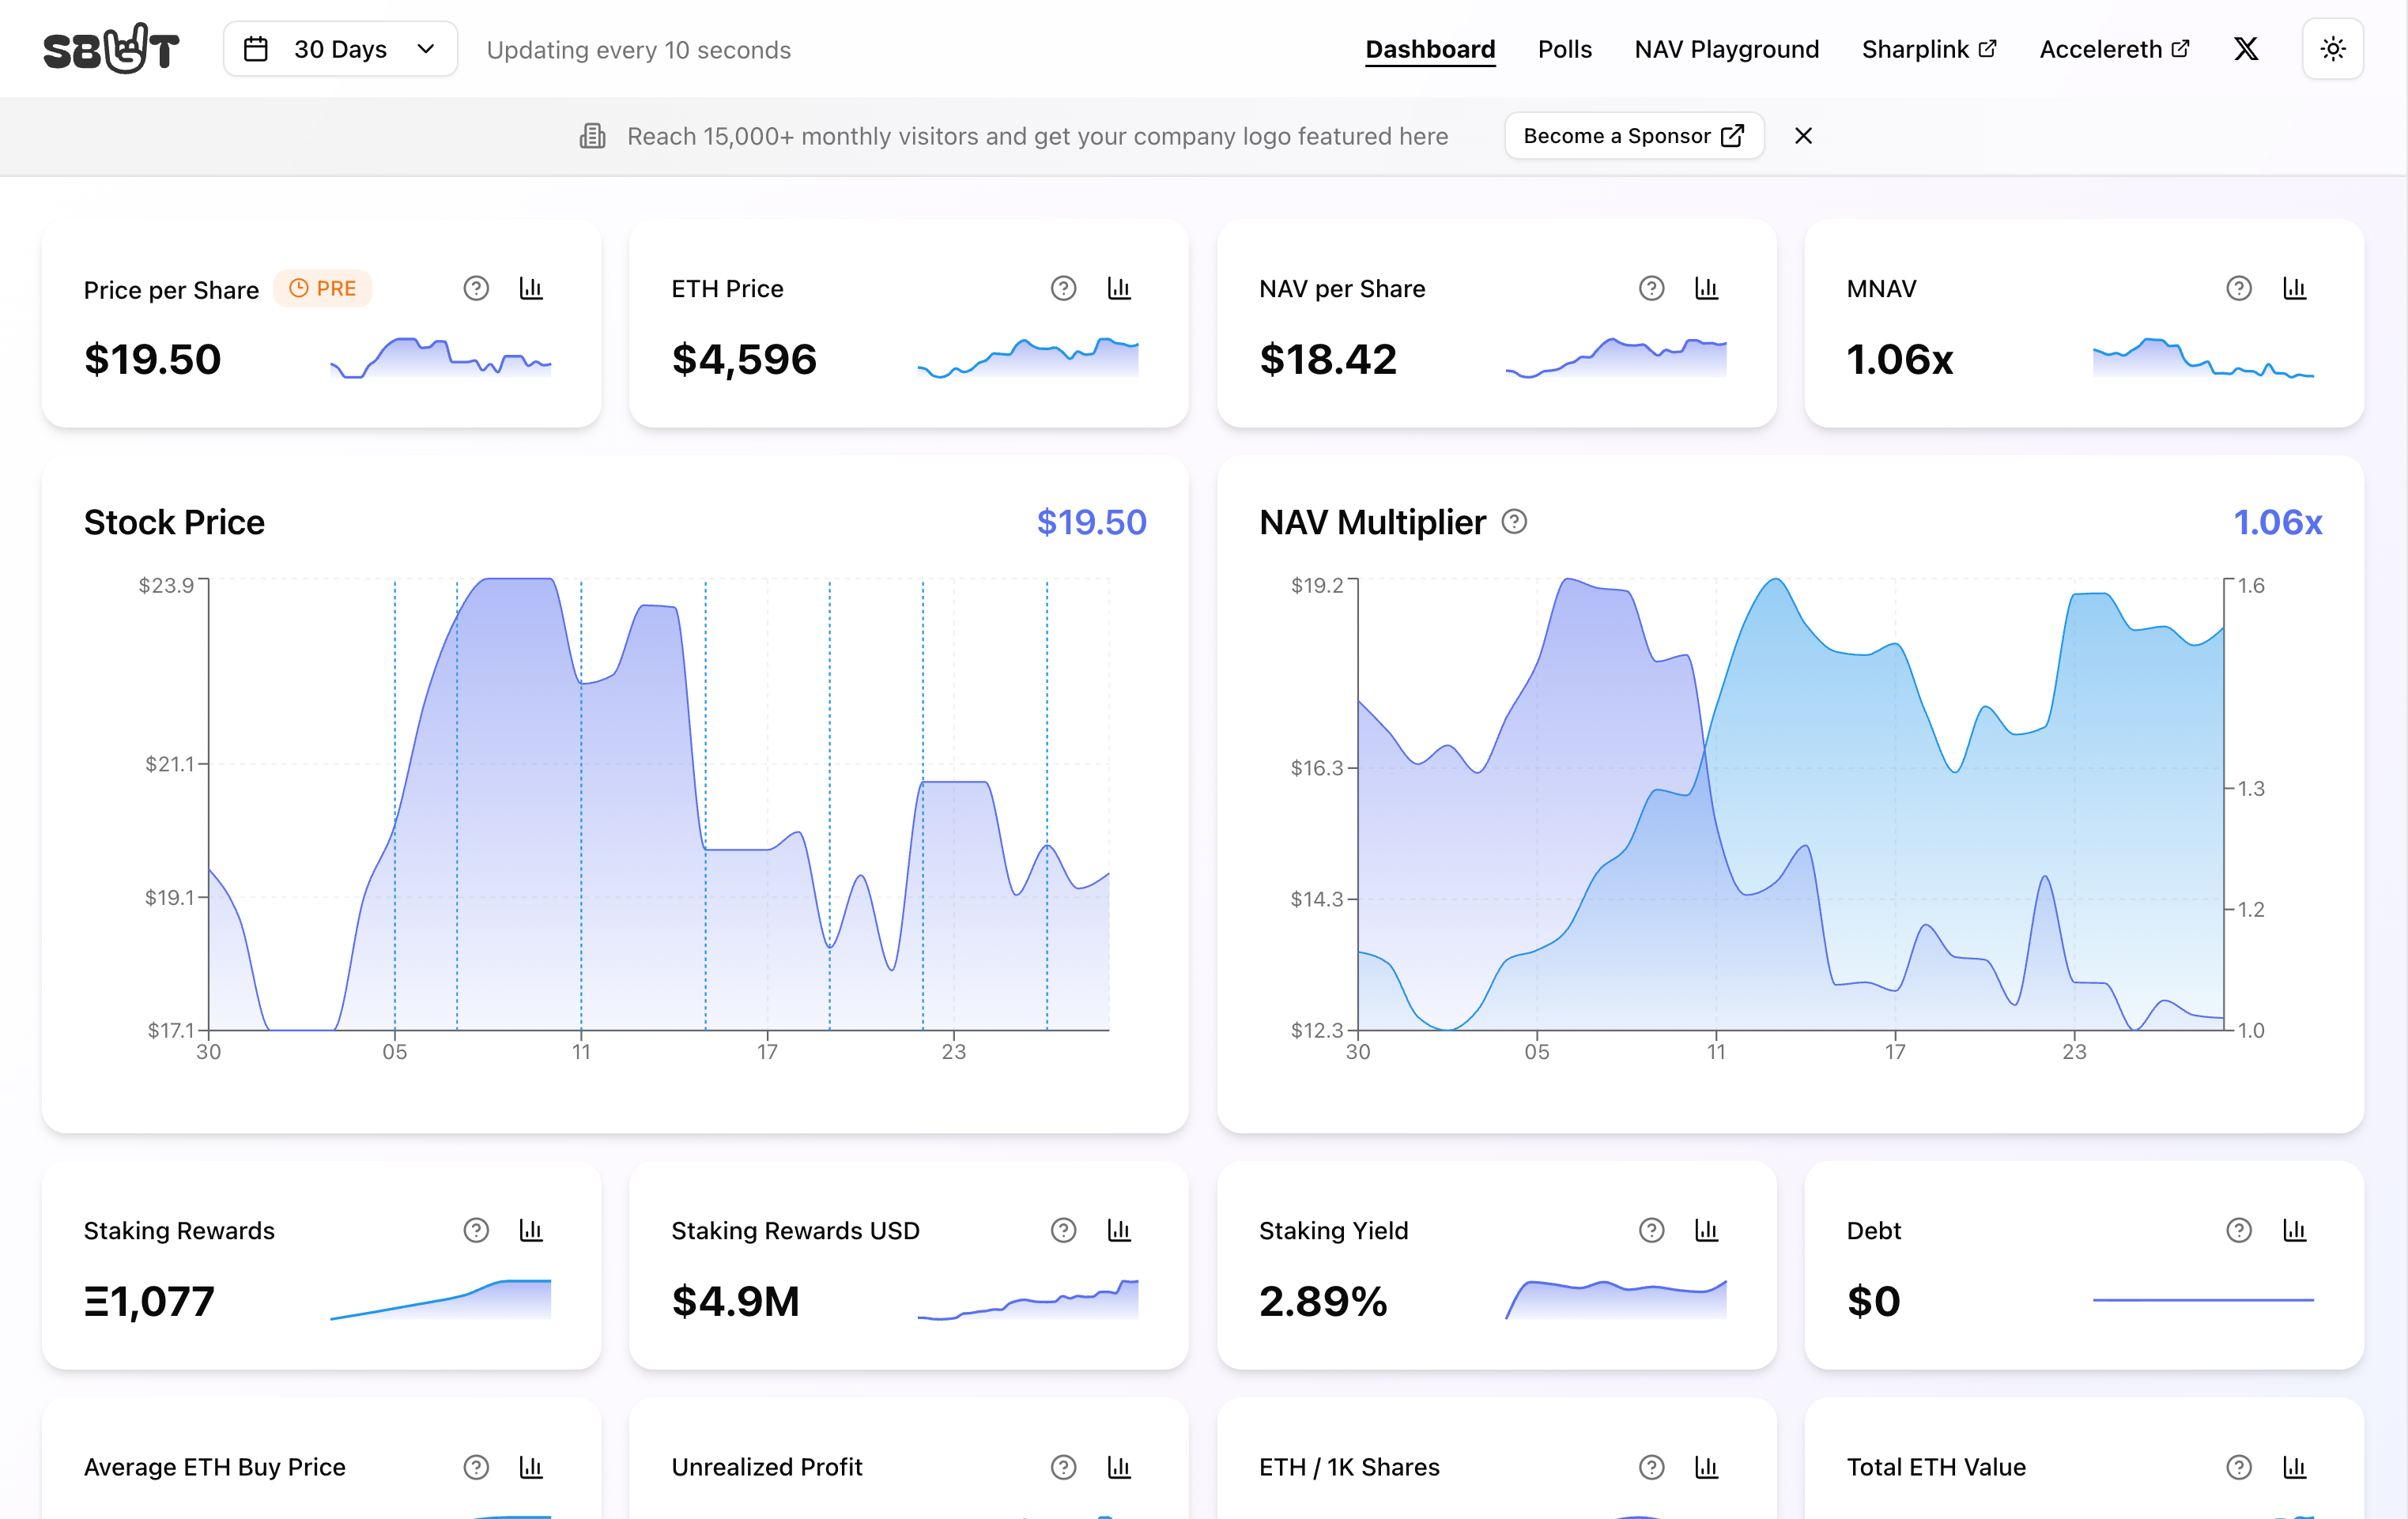Click help icon on Staking Yield card
Viewport: 2408px width, 1519px height.
click(x=1651, y=1230)
